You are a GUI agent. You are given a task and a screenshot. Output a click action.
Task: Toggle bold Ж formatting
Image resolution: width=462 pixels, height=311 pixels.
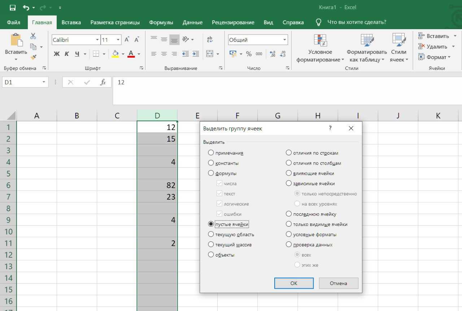(57, 54)
